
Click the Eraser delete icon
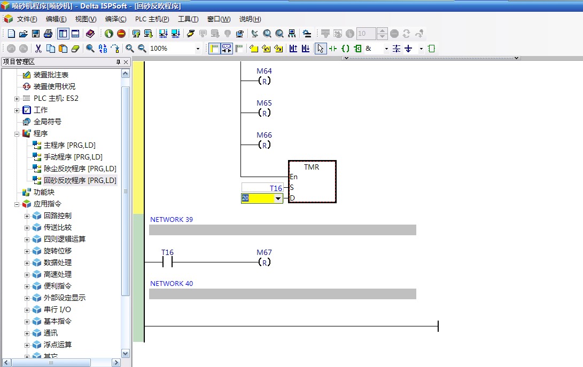point(75,49)
